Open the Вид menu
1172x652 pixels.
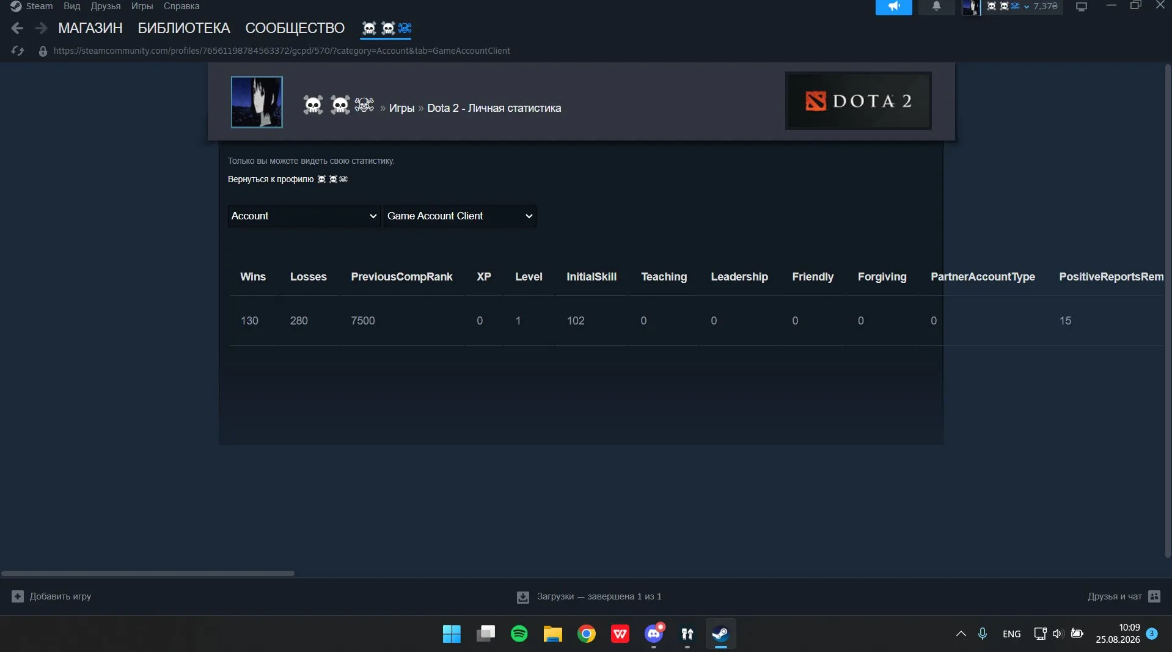pyautogui.click(x=72, y=6)
